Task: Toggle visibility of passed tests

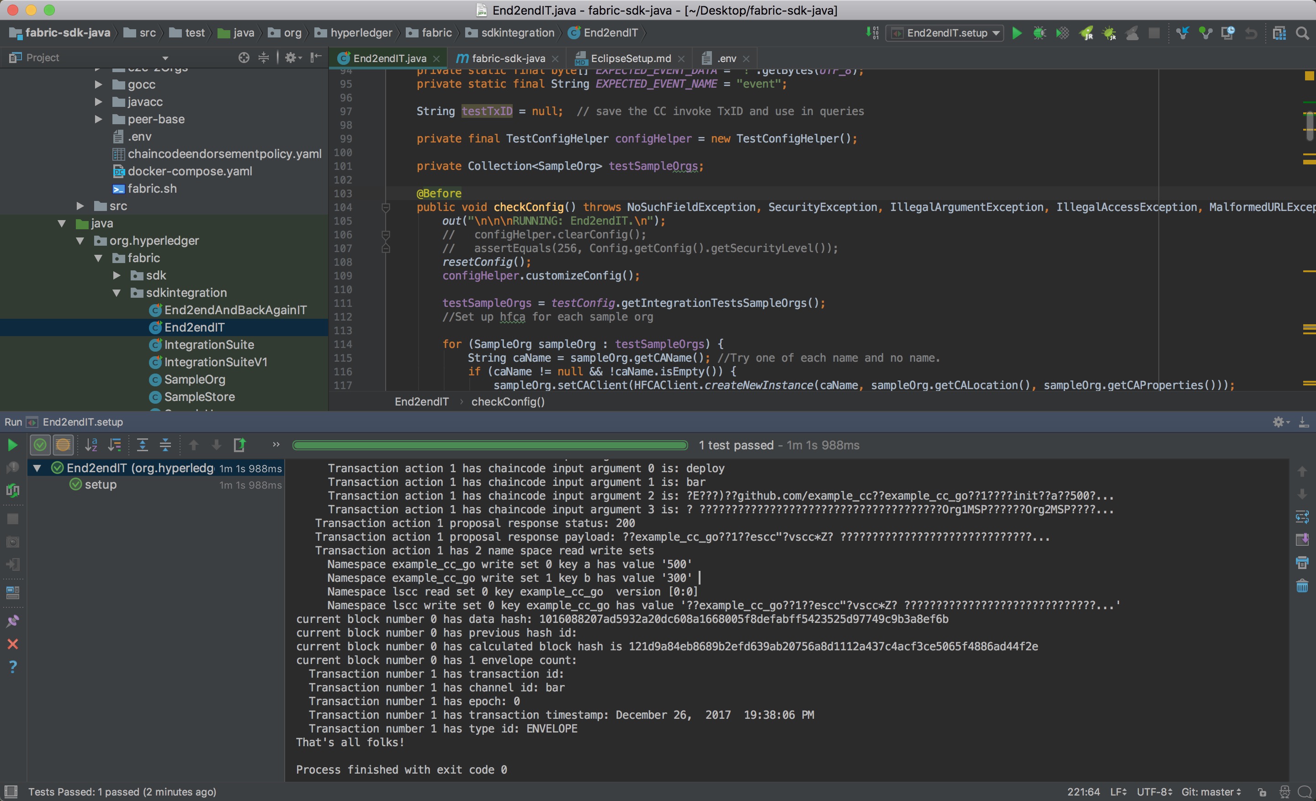Action: coord(40,444)
